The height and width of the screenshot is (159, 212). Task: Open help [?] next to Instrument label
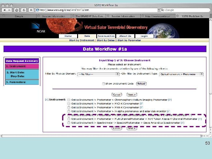click(47, 100)
